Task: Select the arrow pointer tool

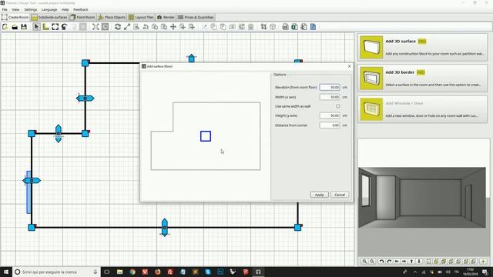Action: coord(36,27)
